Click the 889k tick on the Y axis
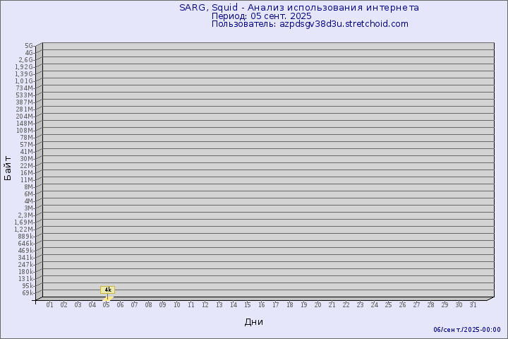This screenshot has width=508, height=339. (25, 236)
